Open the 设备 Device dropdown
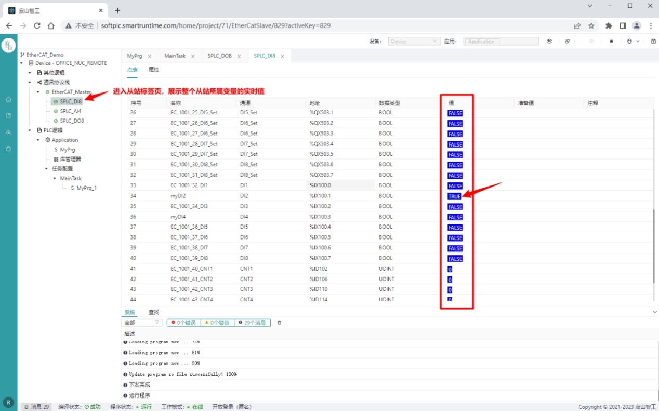This screenshot has height=411, width=659. [414, 41]
